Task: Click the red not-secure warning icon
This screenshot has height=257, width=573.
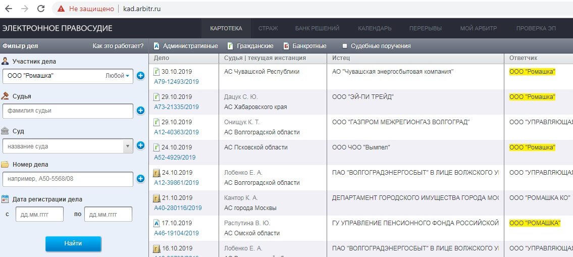Action: 61,9
